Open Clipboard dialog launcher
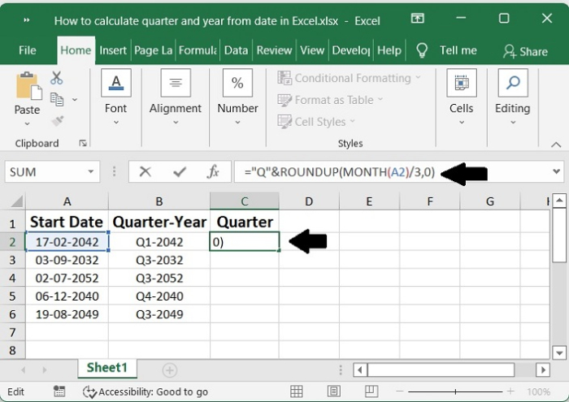 point(83,143)
